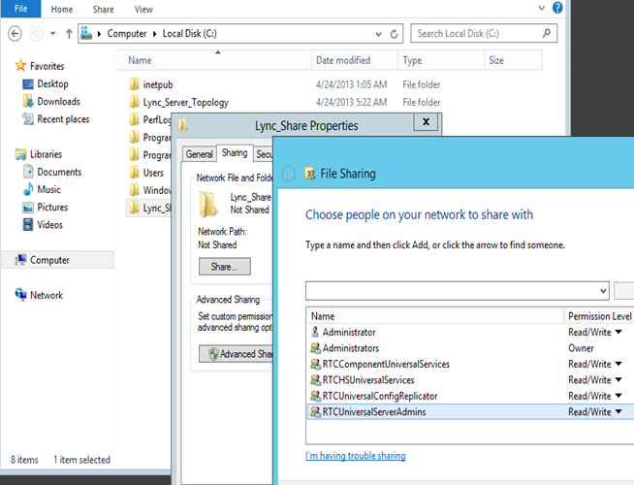Select the RTCUniversalConfigReplicator row
Viewport: 634px width, 485px height.
(x=469, y=396)
